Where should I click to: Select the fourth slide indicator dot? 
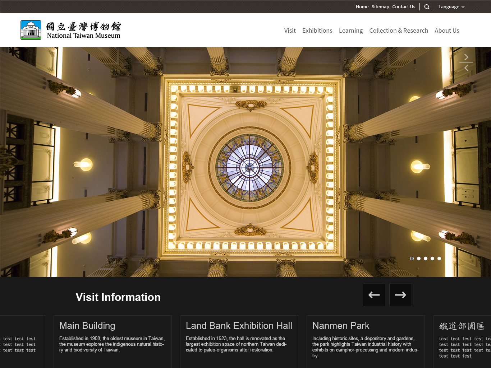pos(432,258)
